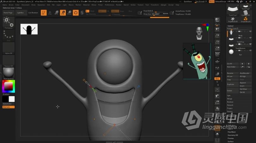Screen dimensions: 256x143
Task: Click the sculptris sphere icon
Action: pyautogui.click(x=82, y=13)
